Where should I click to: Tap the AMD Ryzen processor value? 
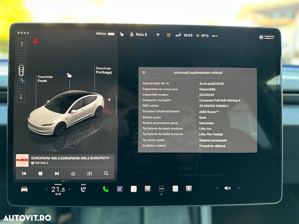click(209, 112)
